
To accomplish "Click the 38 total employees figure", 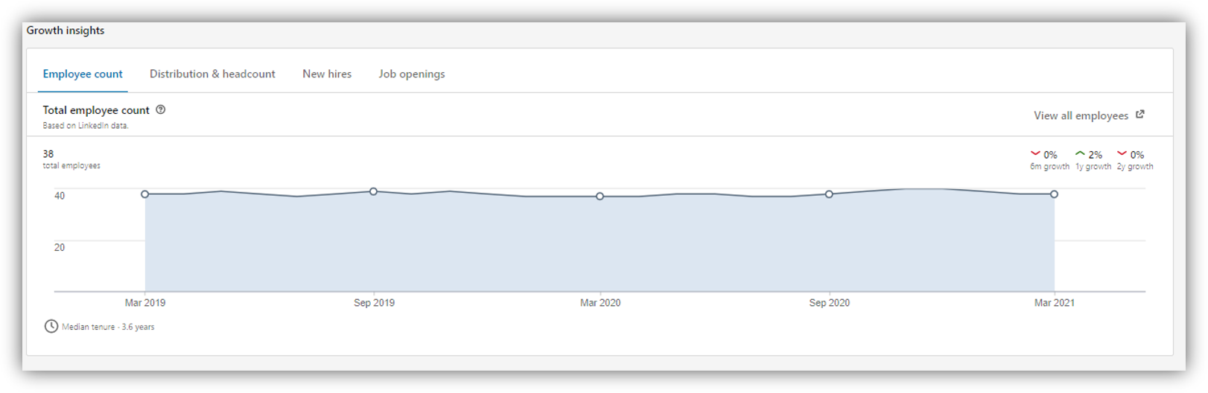I will 48,154.
